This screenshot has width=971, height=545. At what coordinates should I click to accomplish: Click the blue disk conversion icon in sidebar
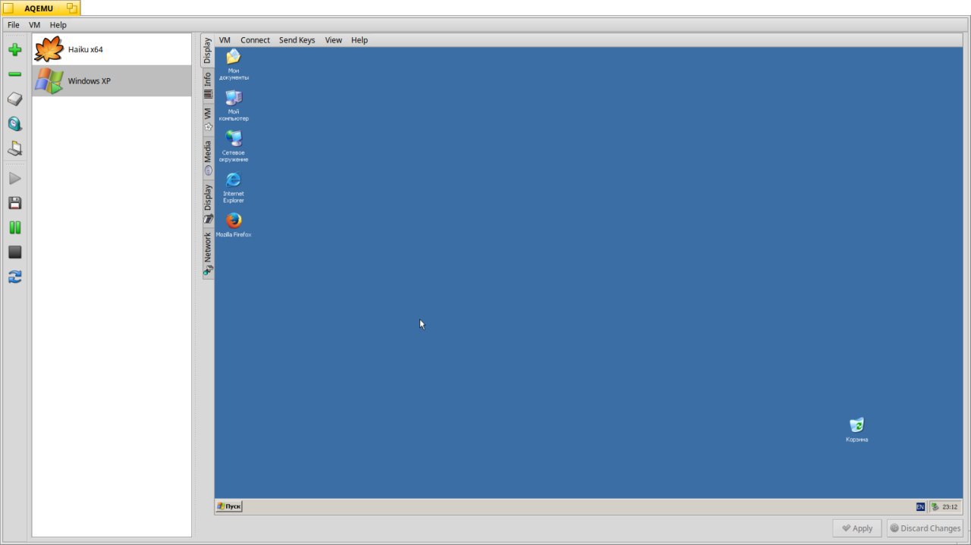tap(14, 124)
